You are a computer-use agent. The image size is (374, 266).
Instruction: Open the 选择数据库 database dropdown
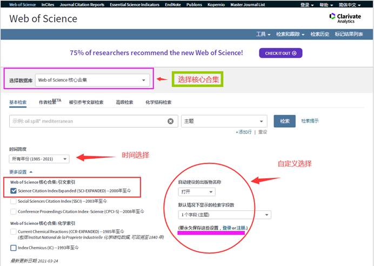(x=92, y=80)
